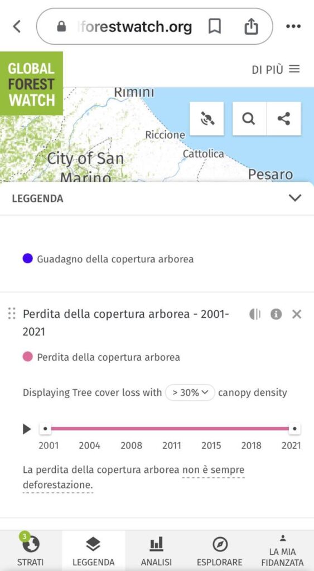
Task: Open map search with magnifier icon
Action: [x=249, y=119]
